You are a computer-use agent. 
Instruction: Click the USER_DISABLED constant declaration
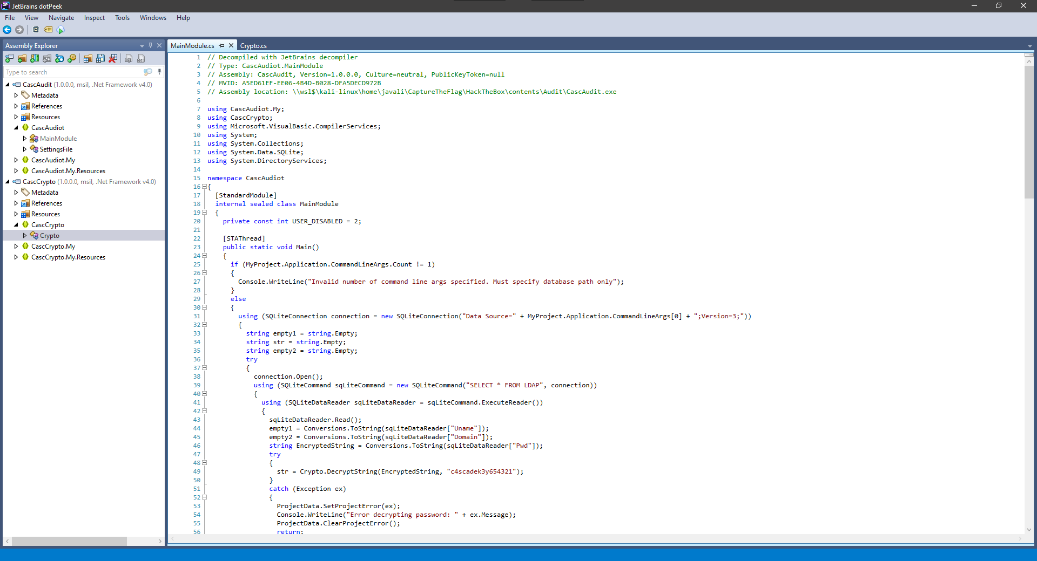point(318,221)
